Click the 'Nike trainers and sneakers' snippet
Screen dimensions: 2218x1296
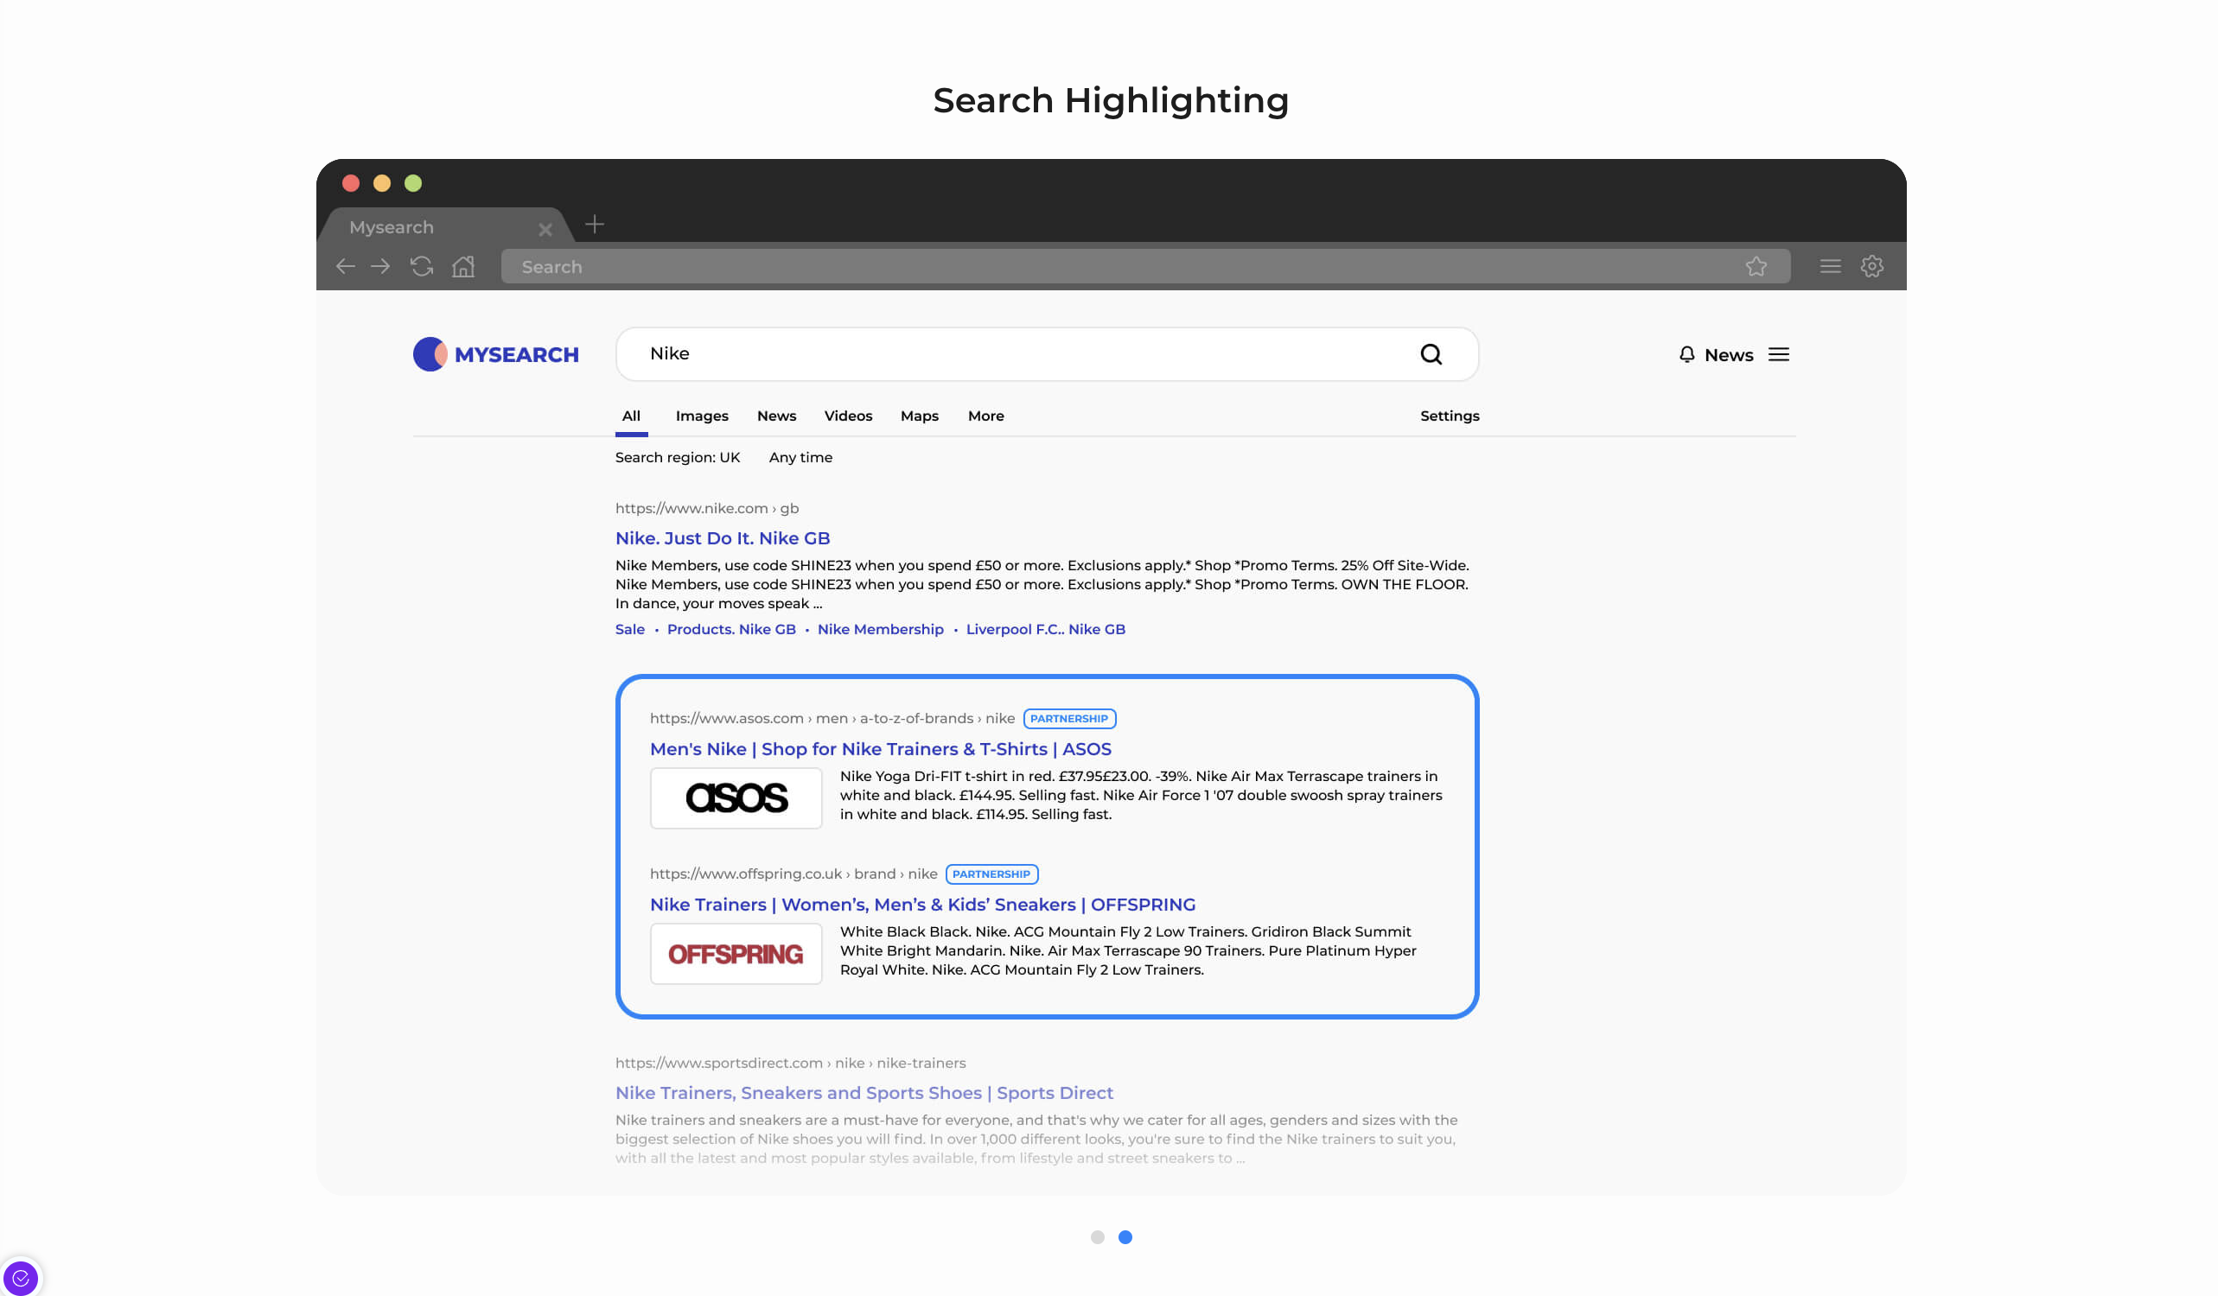1036,1140
